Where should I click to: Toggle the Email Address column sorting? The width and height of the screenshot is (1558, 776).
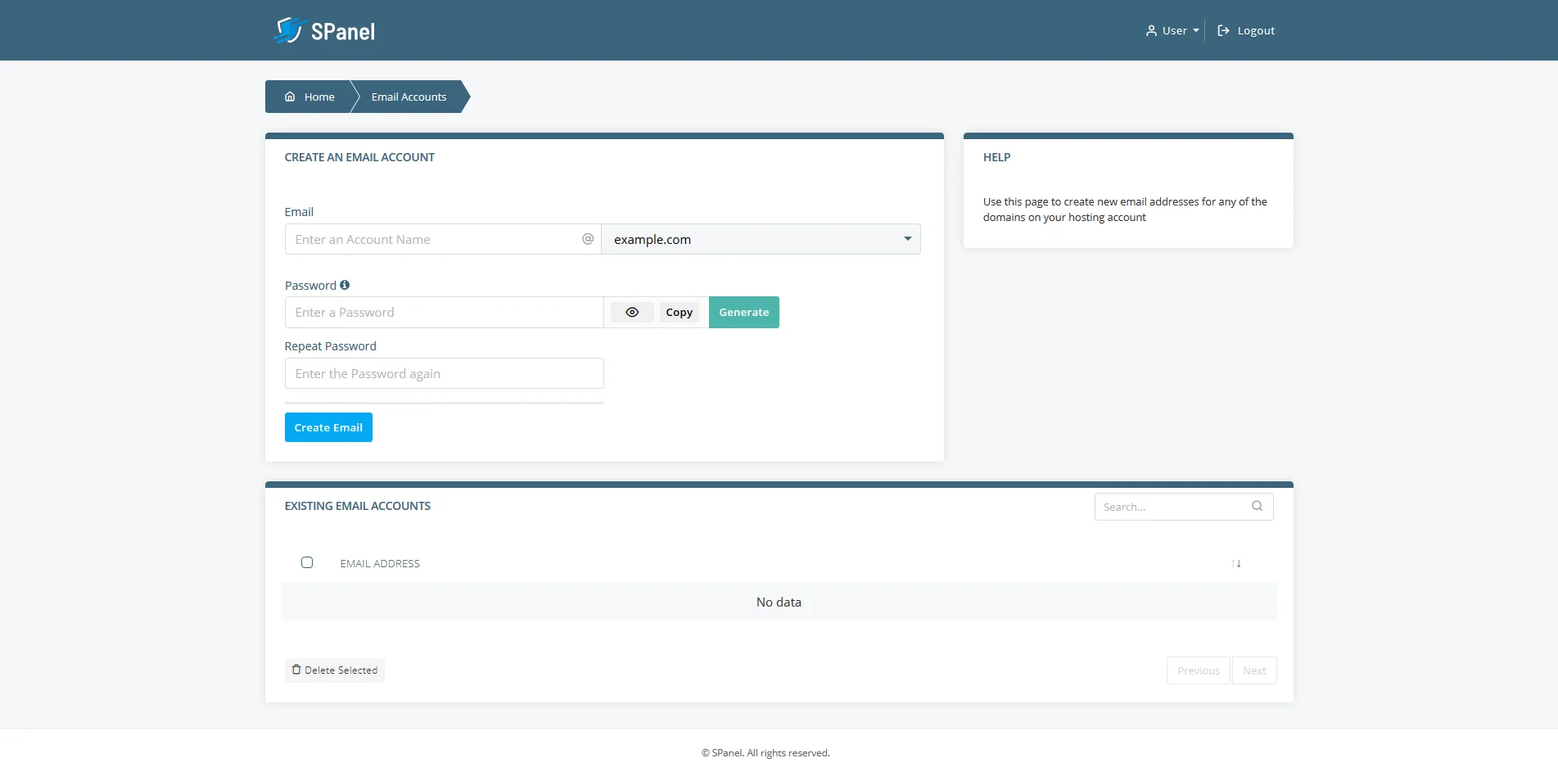(379, 563)
